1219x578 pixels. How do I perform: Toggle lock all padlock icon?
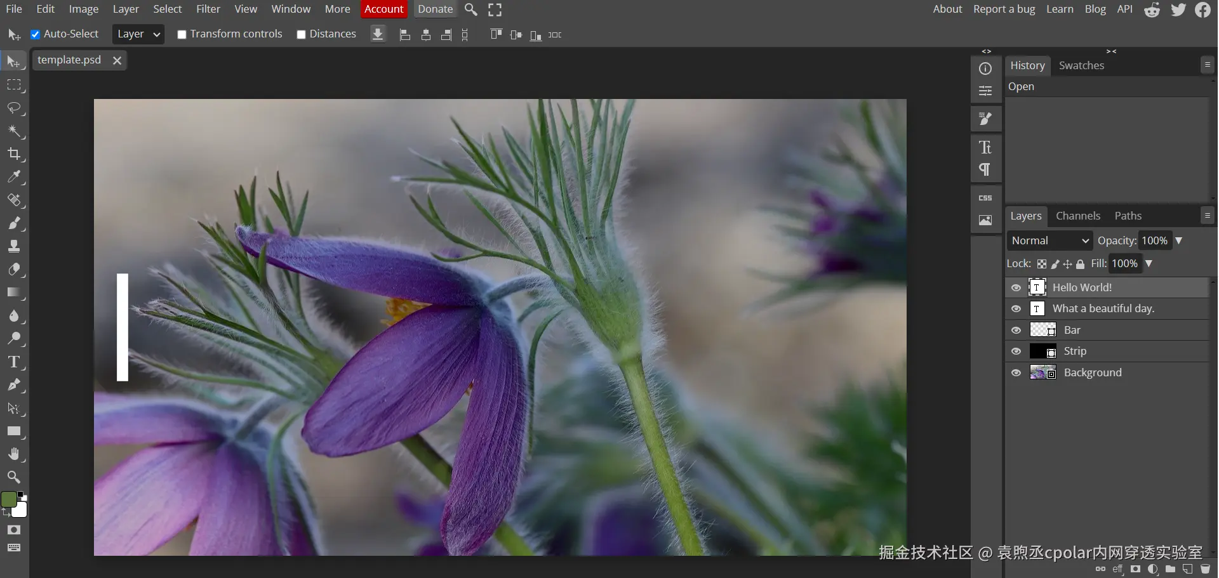1080,264
